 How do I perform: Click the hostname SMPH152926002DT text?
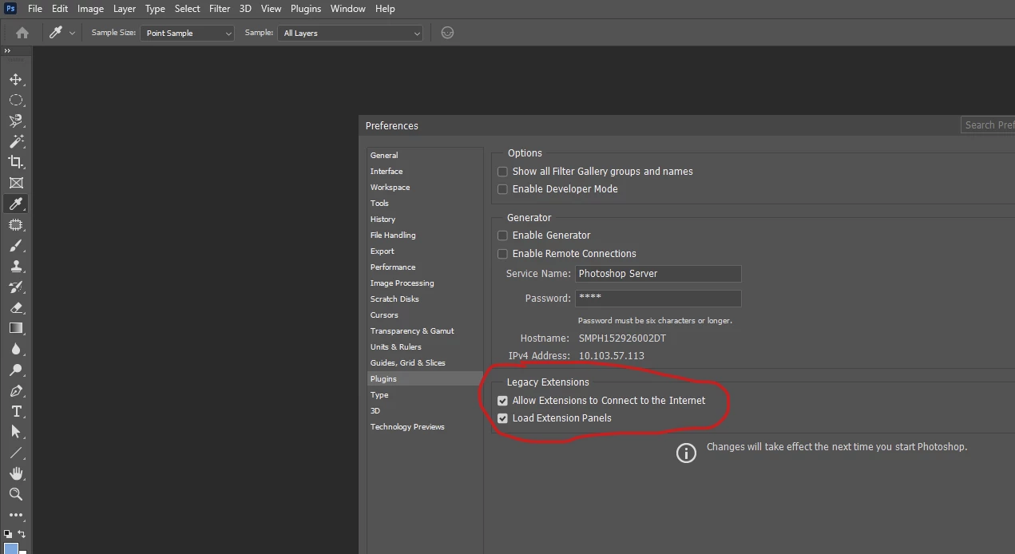[622, 338]
